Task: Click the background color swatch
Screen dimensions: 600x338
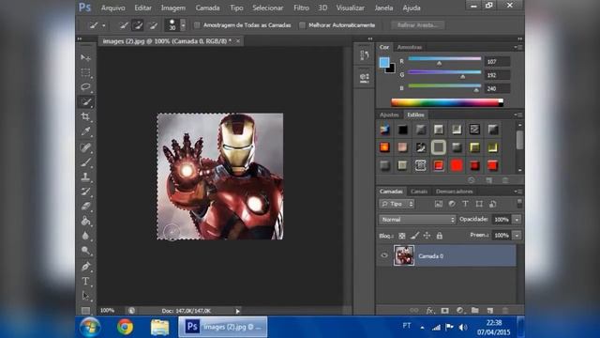Action: (x=391, y=69)
